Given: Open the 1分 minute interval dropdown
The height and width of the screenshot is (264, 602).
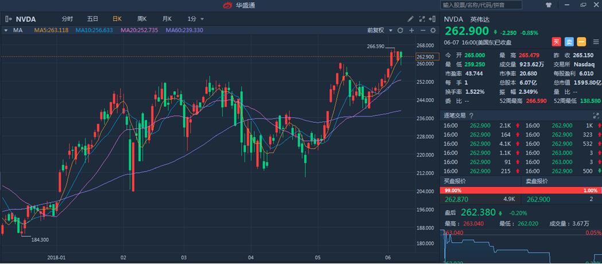Looking at the screenshot, I should (x=196, y=19).
